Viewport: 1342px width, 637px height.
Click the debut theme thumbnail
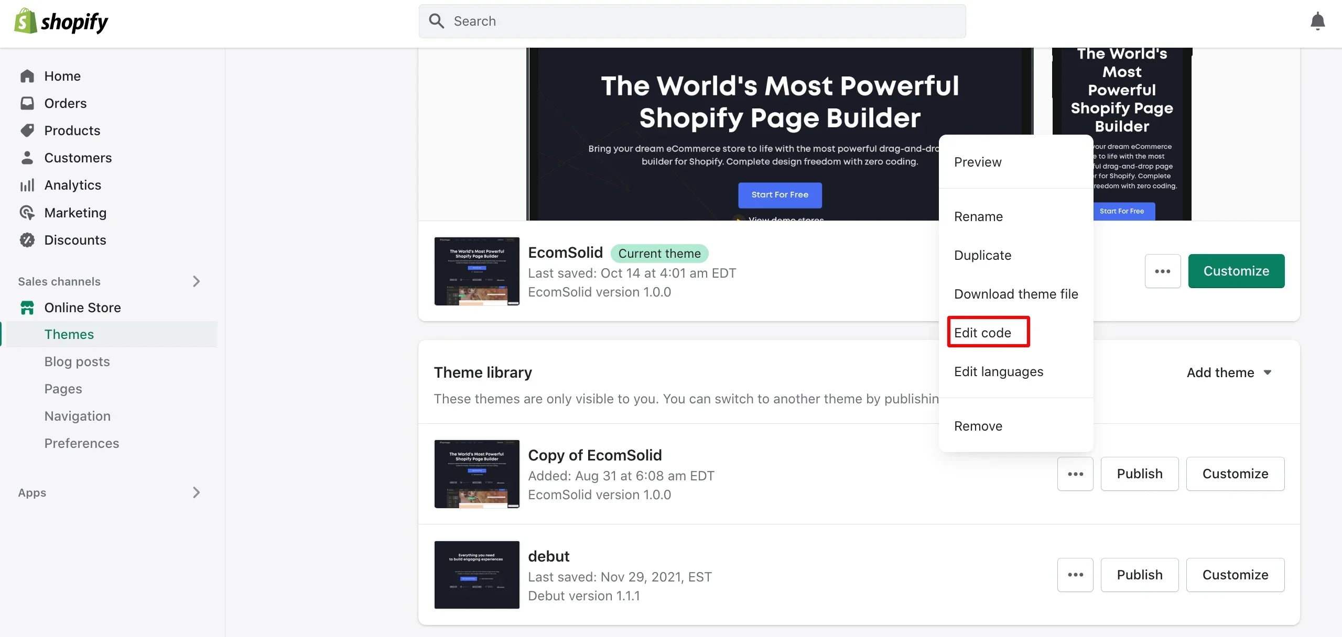(x=477, y=575)
